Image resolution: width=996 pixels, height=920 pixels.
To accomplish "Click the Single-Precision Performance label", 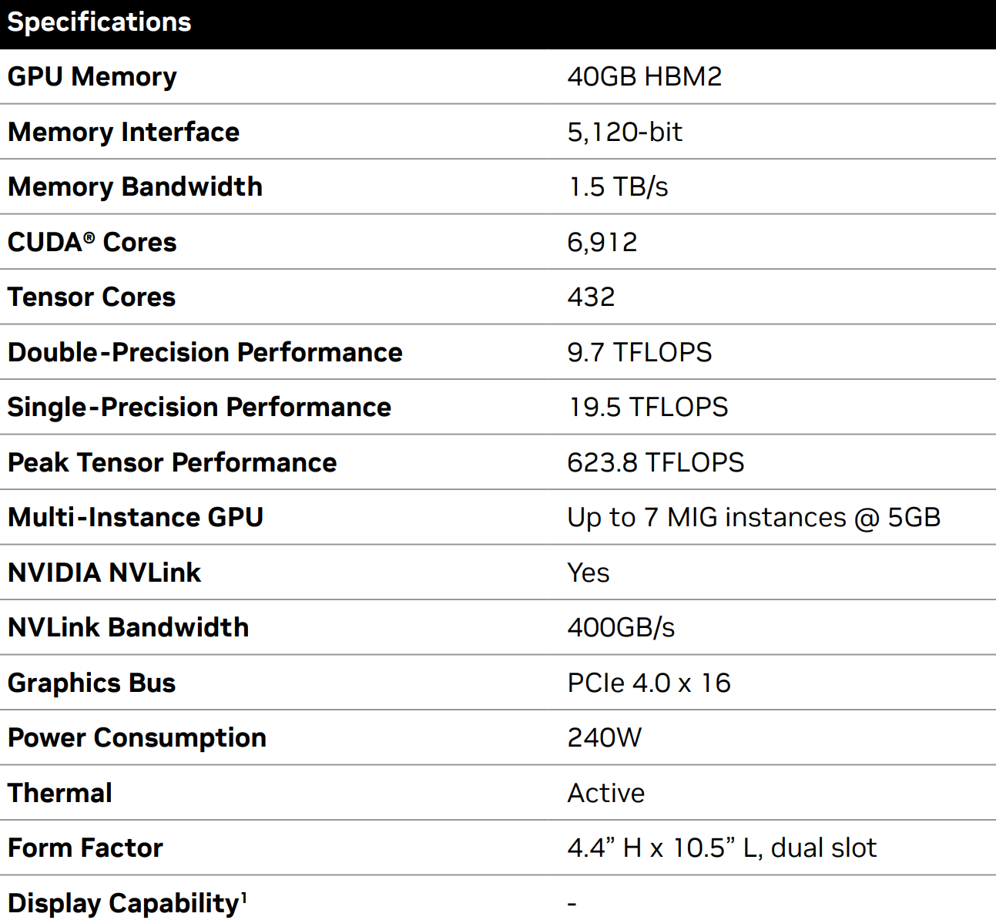I will tap(200, 407).
